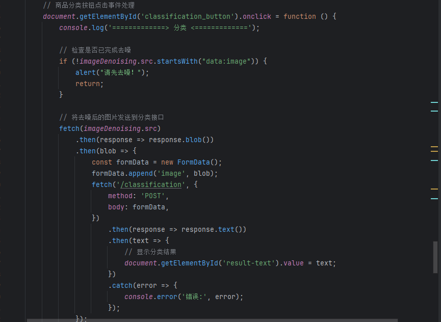Click the 'image' string in append call

coord(171,173)
